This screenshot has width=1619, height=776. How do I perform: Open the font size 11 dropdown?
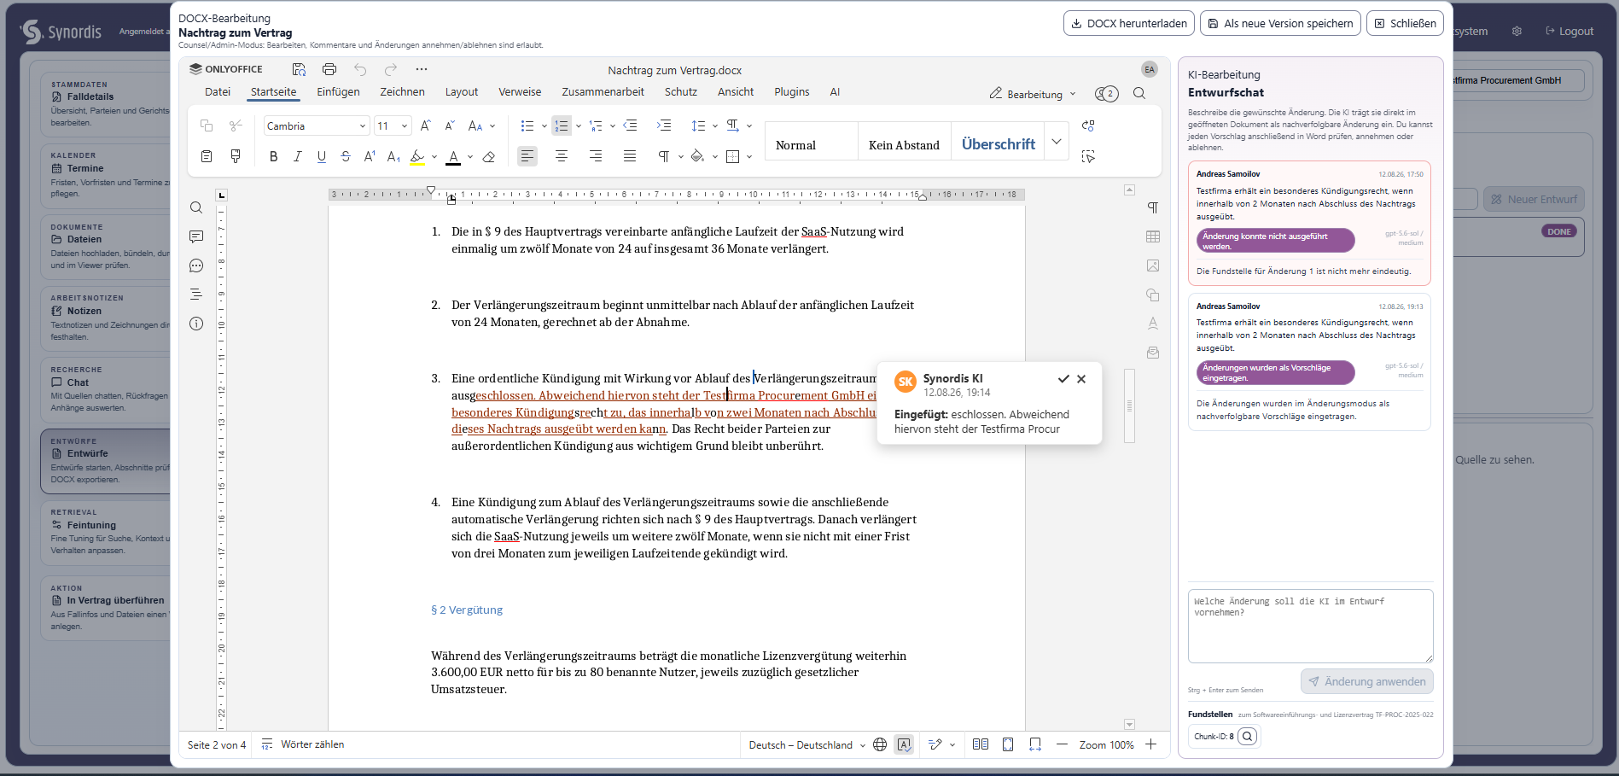click(405, 125)
